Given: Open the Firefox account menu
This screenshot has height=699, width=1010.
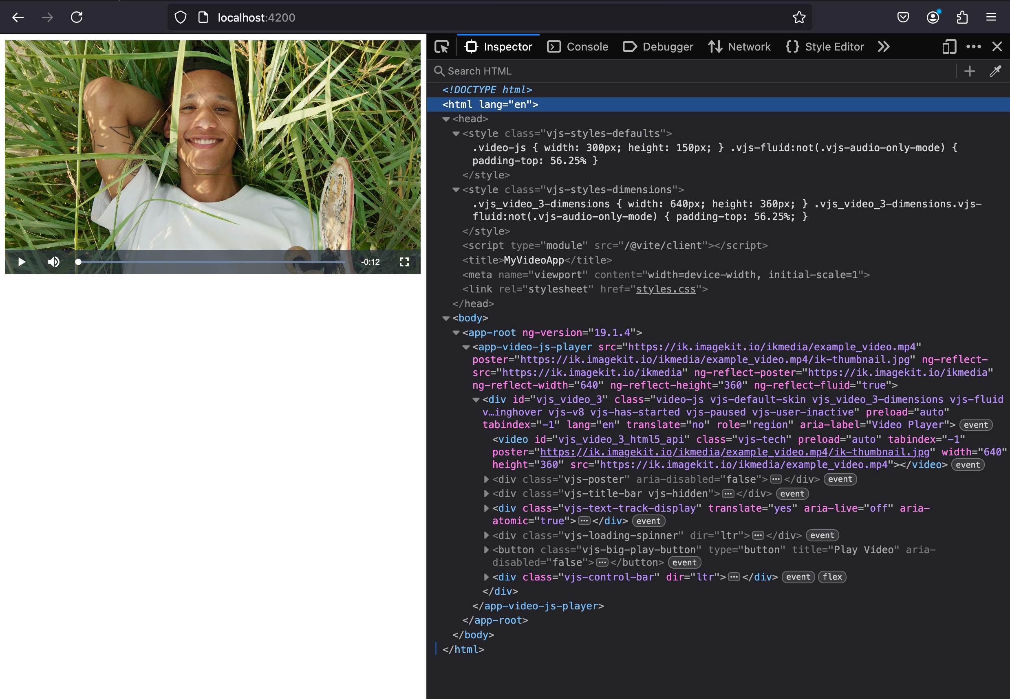Looking at the screenshot, I should pos(933,17).
